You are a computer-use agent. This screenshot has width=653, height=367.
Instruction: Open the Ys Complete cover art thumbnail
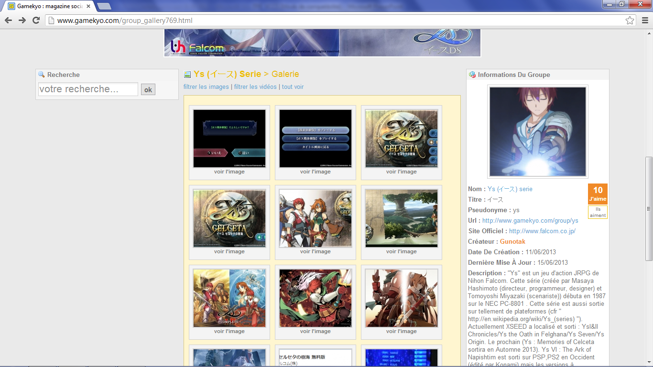click(229, 298)
